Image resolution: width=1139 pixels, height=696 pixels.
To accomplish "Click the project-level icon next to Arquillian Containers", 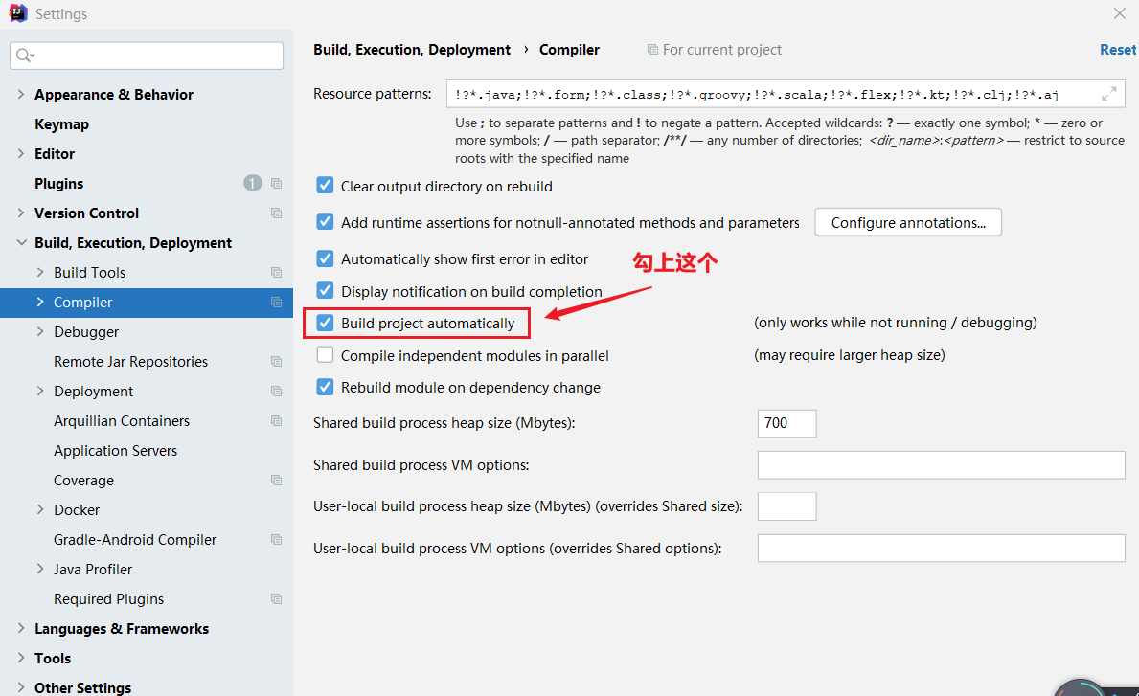I will 276,421.
